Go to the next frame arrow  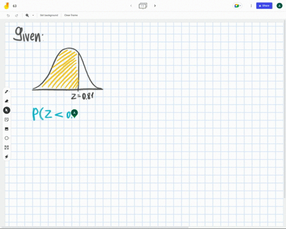pyautogui.click(x=155, y=6)
